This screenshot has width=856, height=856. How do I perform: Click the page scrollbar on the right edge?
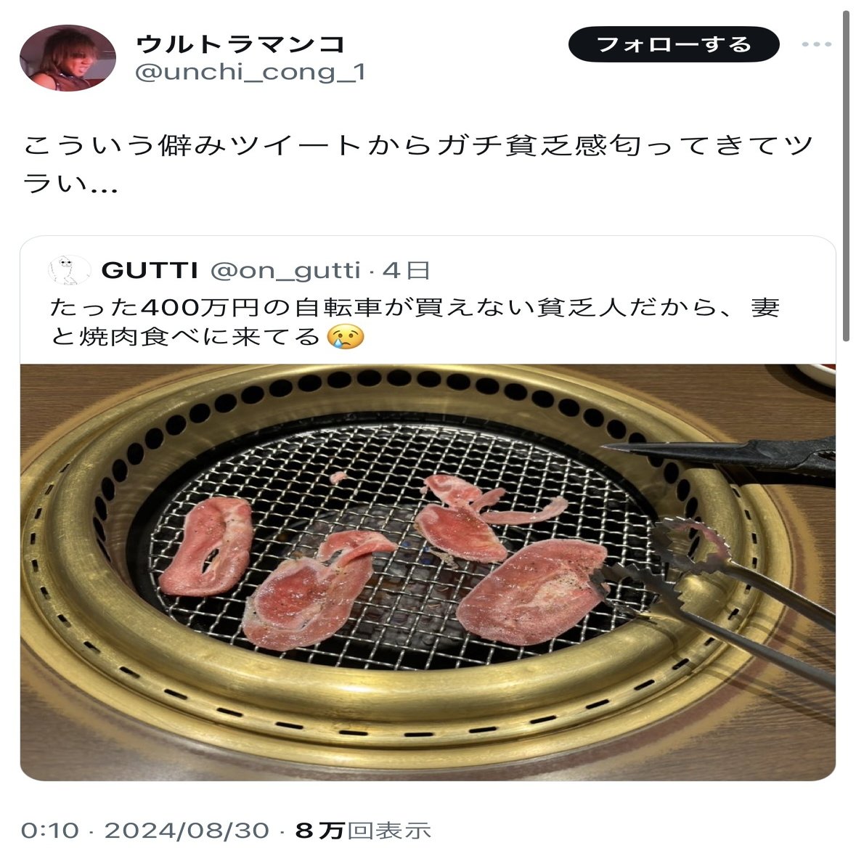click(846, 175)
